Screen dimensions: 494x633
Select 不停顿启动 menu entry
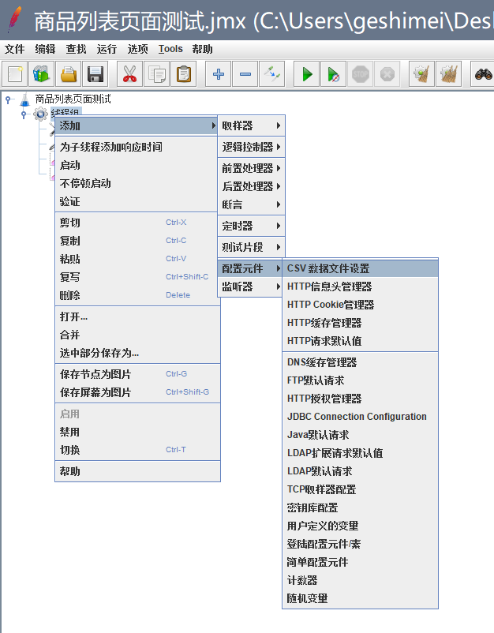tap(137, 183)
